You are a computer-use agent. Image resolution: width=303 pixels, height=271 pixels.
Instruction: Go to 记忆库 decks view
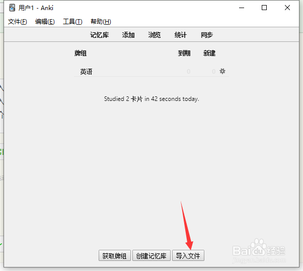click(x=99, y=35)
